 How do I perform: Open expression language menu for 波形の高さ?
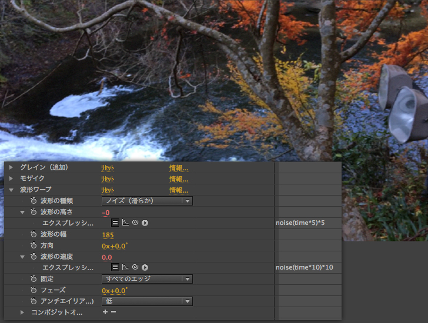[x=145, y=223]
